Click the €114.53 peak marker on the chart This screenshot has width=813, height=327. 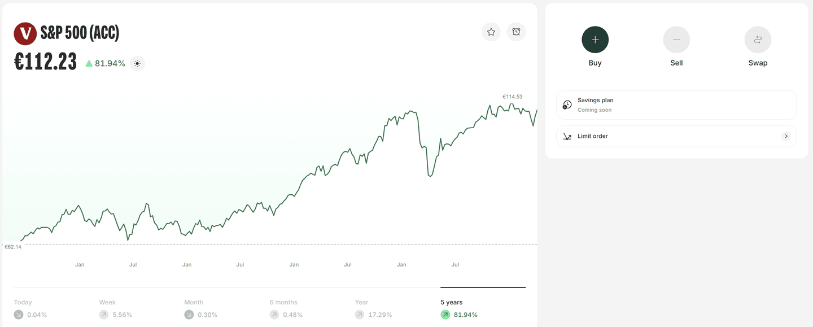tap(512, 96)
